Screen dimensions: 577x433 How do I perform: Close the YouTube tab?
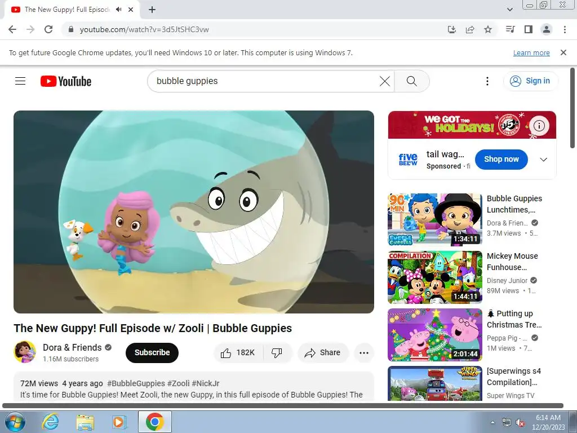[x=131, y=10]
